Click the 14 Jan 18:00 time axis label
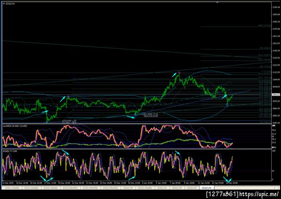 click(x=232, y=183)
